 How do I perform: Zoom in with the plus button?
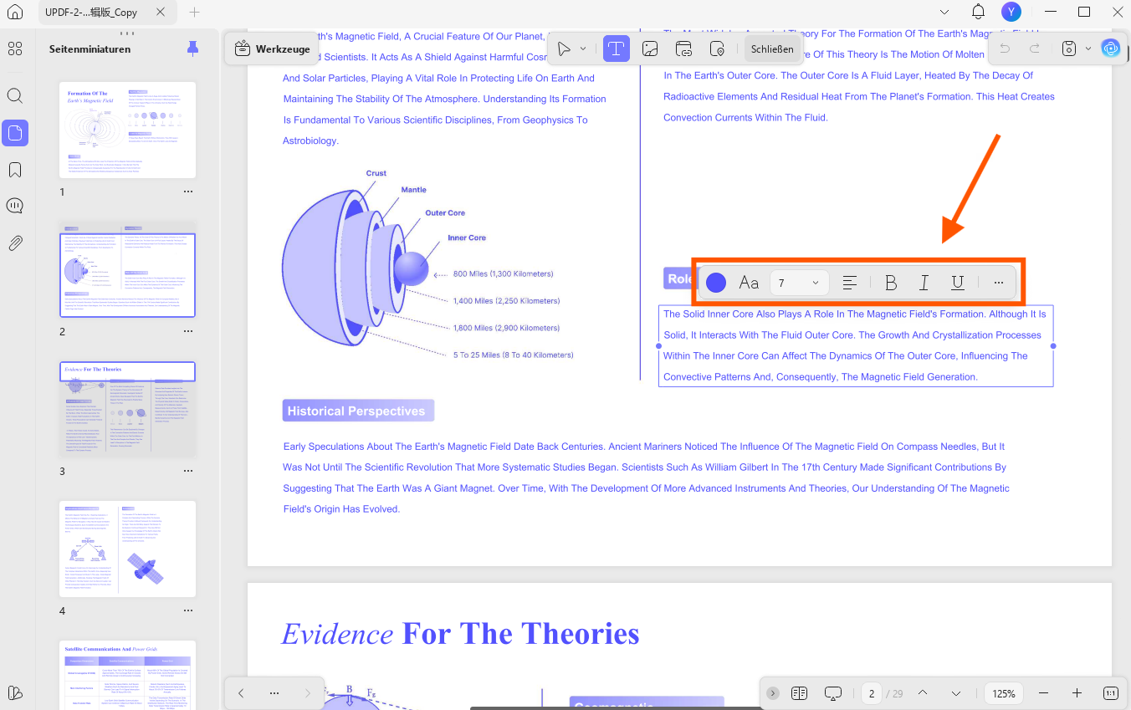pos(1077,693)
